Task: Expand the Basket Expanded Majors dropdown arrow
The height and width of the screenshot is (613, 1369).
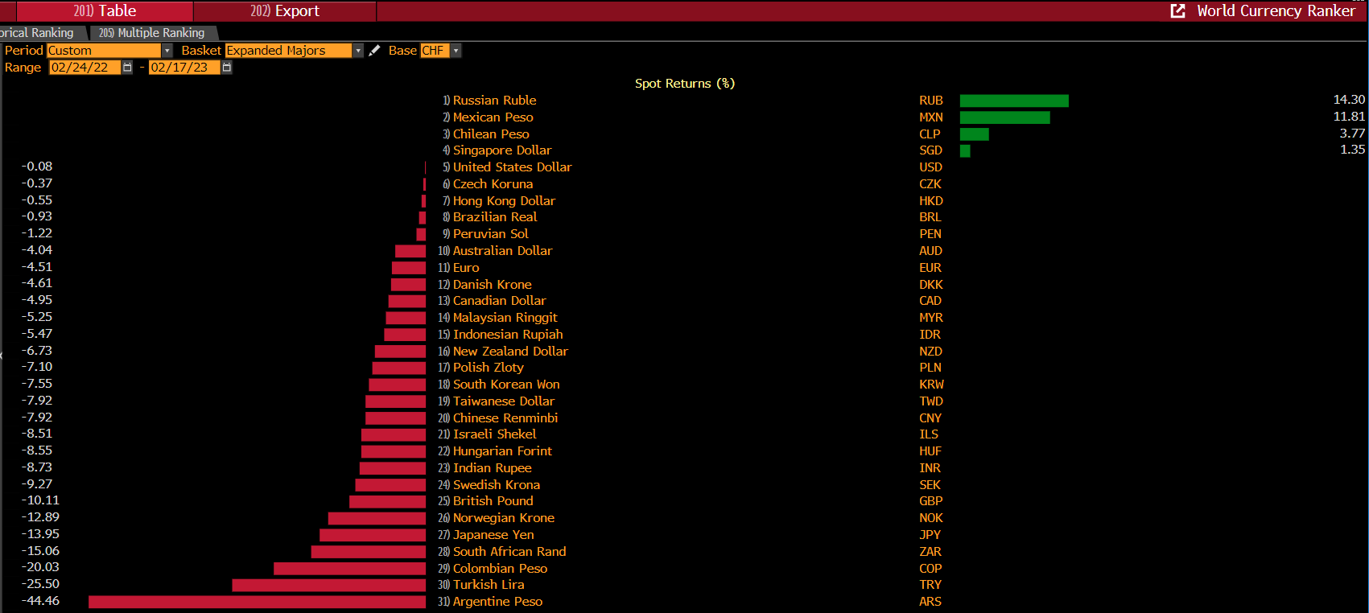Action: (358, 51)
